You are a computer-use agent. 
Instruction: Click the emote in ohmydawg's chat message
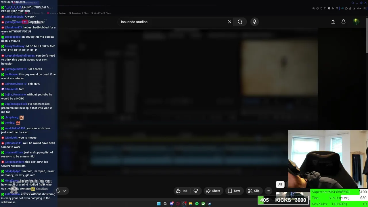pyautogui.click(x=22, y=117)
